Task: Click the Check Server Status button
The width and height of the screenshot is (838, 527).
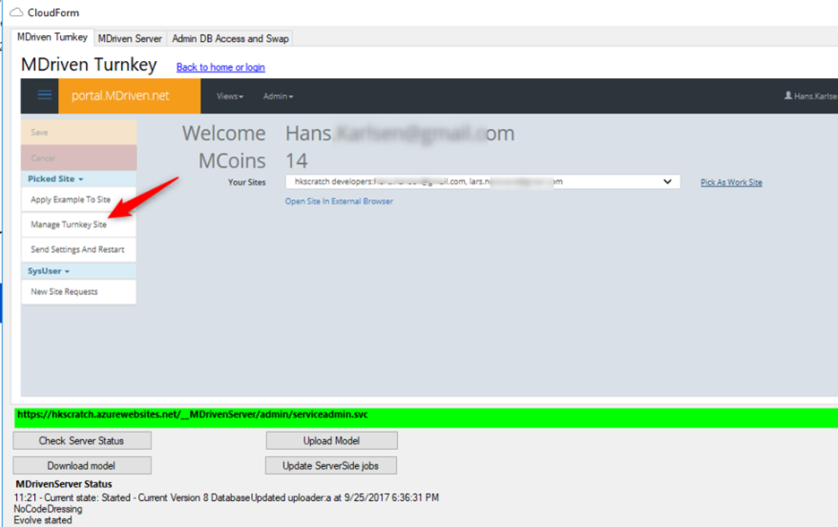Action: coord(82,441)
